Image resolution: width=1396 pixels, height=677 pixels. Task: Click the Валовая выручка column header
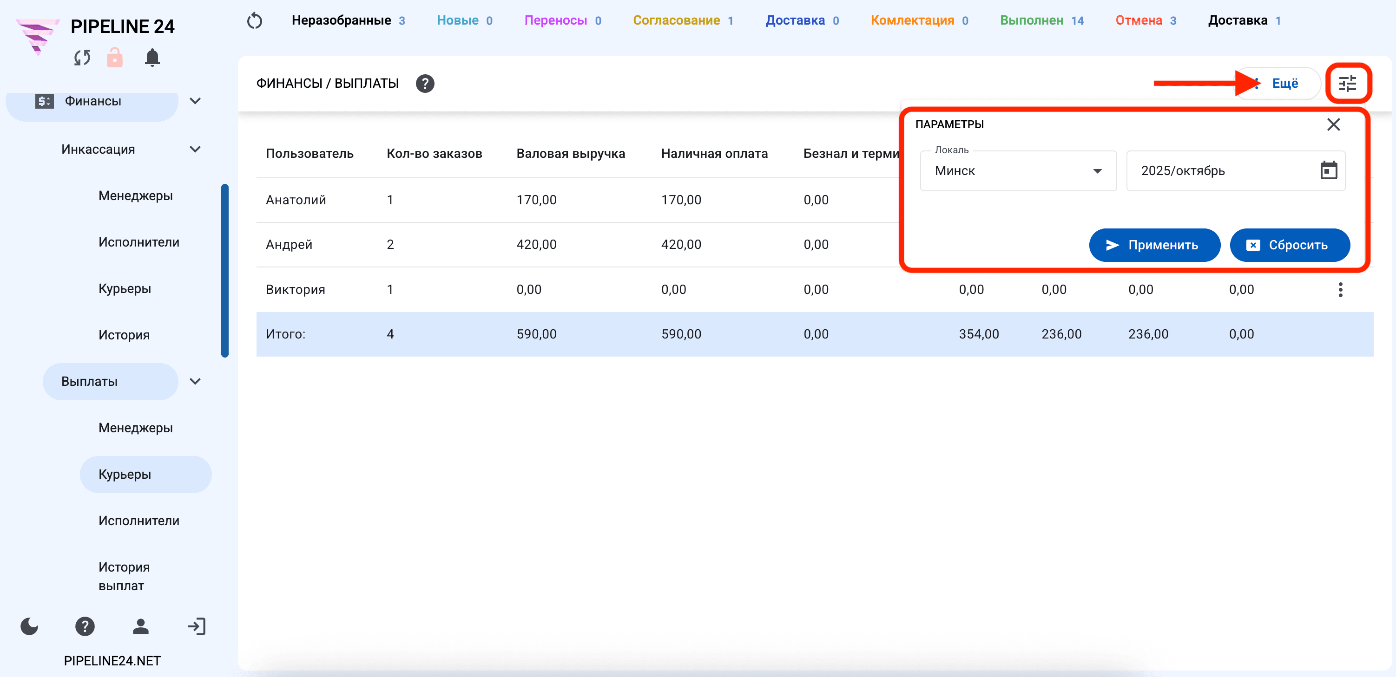[571, 154]
